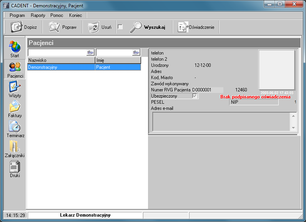Click the surname filter field button

point(90,53)
